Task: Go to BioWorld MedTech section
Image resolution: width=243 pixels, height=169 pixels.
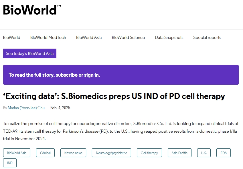Action: [x=48, y=37]
